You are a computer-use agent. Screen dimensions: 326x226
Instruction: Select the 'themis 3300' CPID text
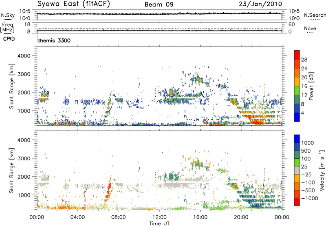pos(54,40)
